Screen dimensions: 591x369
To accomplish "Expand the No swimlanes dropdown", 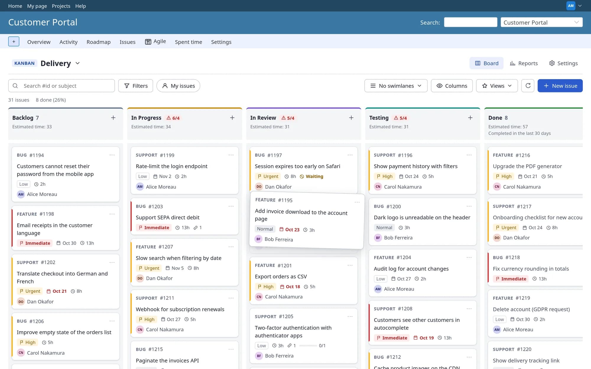I will (396, 86).
